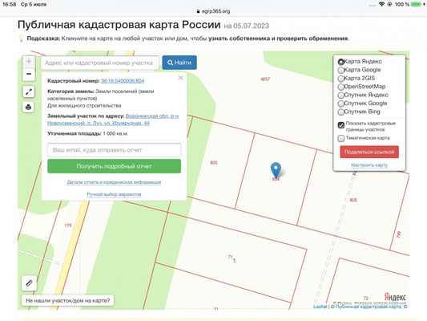Click parcel label 179 on map
Image resolution: width=427 pixels, height=321 pixels.
coord(68,226)
